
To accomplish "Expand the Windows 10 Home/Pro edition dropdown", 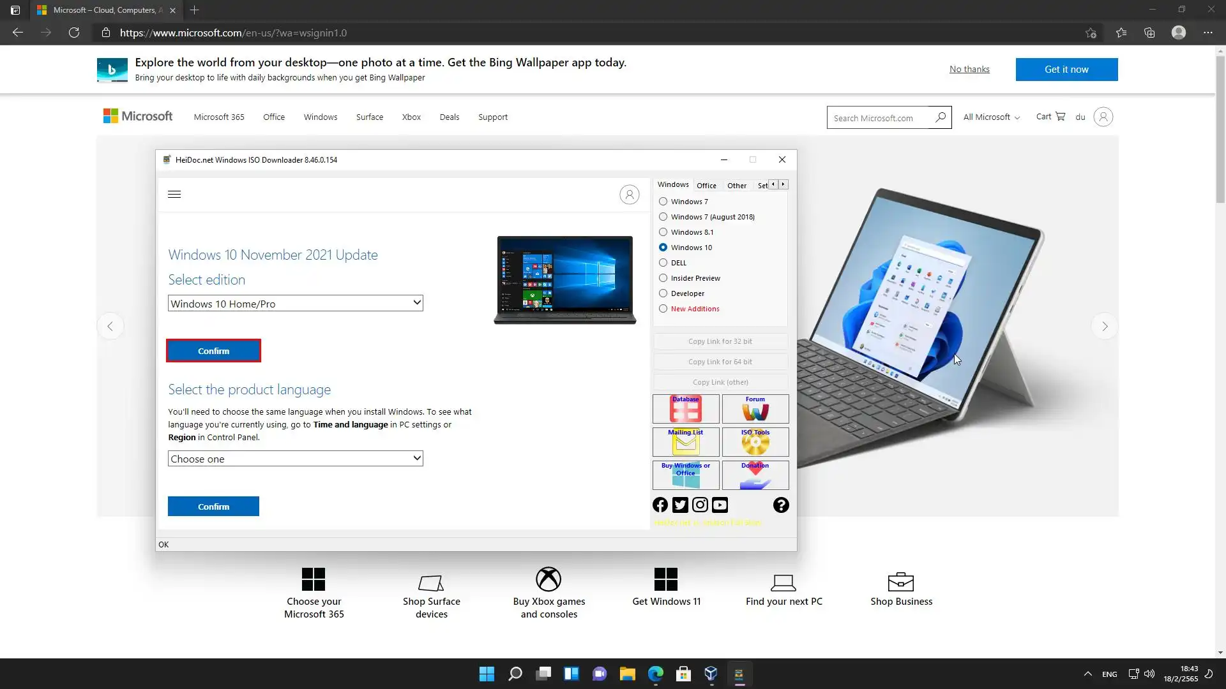I will pyautogui.click(x=295, y=304).
